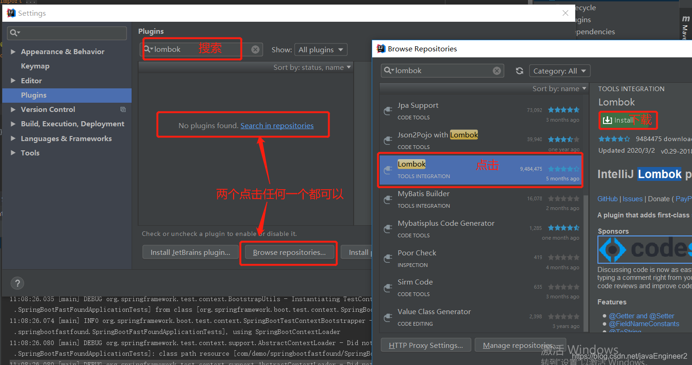Click Manage repositories button

(x=520, y=346)
